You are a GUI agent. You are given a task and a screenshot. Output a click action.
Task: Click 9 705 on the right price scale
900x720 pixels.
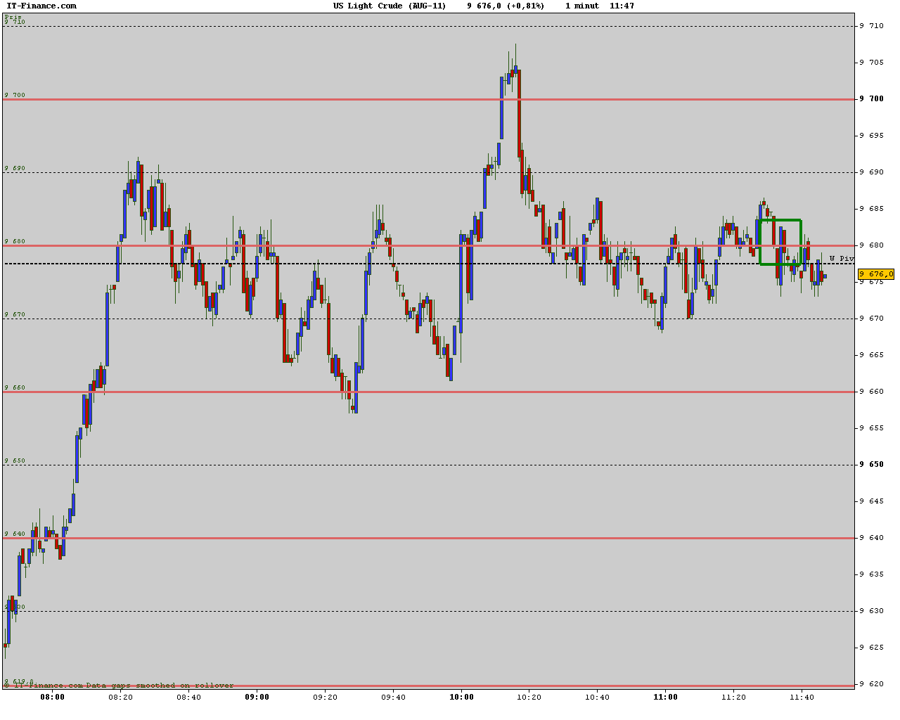[871, 63]
